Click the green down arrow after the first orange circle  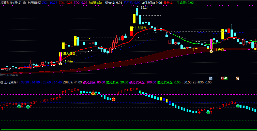96,94
